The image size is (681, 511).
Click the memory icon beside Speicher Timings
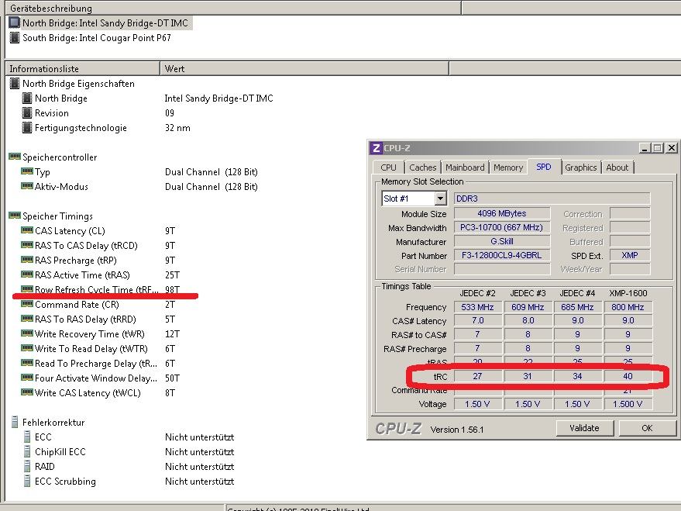(x=14, y=215)
